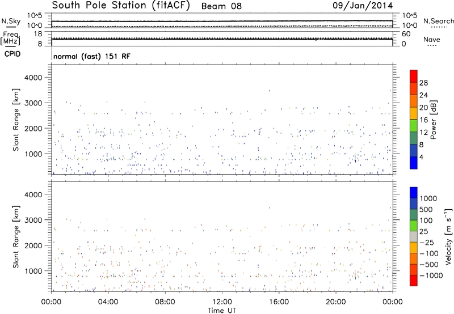Click the '24' tick on Power colorbar
This screenshot has height=314, width=454.
423,95
